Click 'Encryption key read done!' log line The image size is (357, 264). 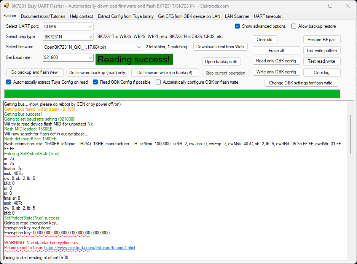click(28, 228)
